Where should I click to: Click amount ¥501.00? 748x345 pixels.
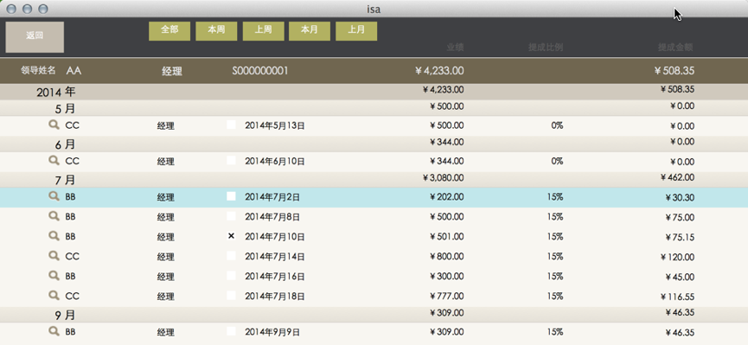(446, 236)
